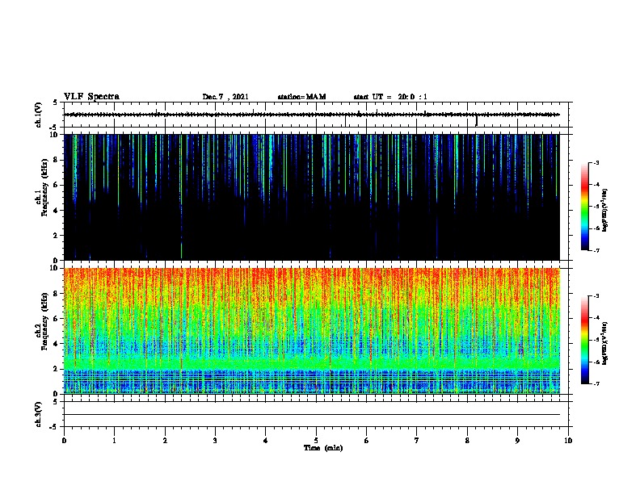Click the flat ch.3 voltage trace line
Image resolution: width=640 pixels, height=494 pixels.
click(312, 415)
